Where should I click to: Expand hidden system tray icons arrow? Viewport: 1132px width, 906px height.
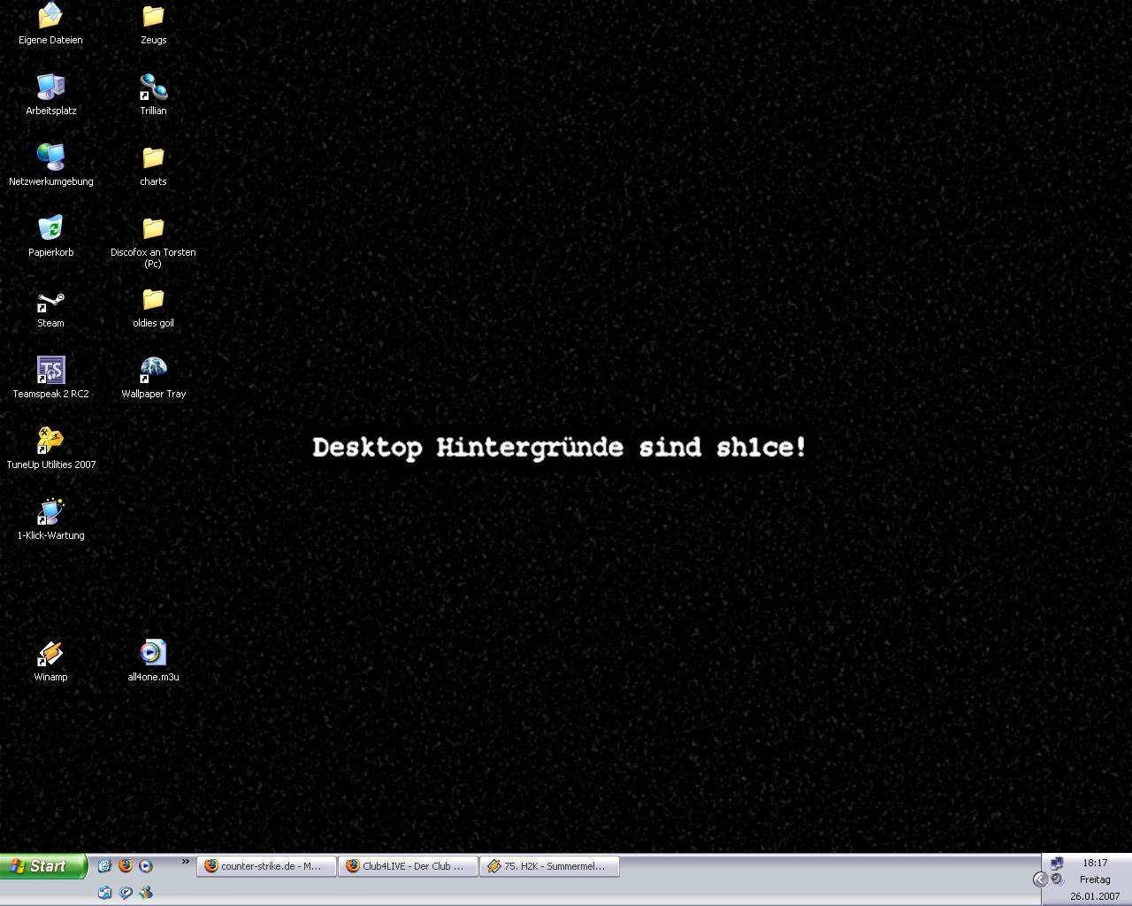tap(1040, 879)
